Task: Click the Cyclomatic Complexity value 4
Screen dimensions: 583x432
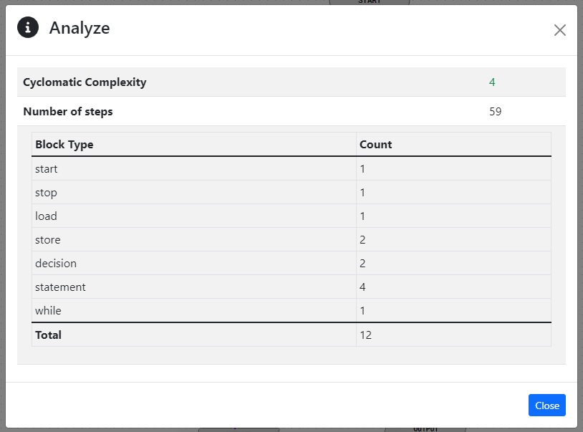Action: (492, 82)
